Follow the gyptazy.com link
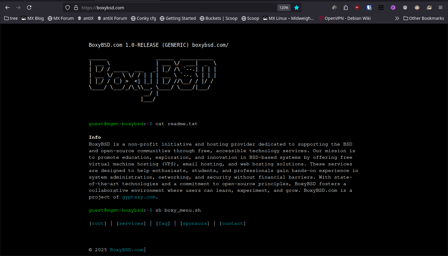Image resolution: width=448 pixels, height=256 pixels. pos(139,197)
